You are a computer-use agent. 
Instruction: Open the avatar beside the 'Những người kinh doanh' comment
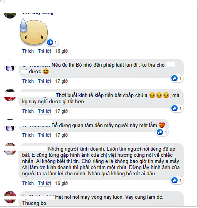pos(10,149)
